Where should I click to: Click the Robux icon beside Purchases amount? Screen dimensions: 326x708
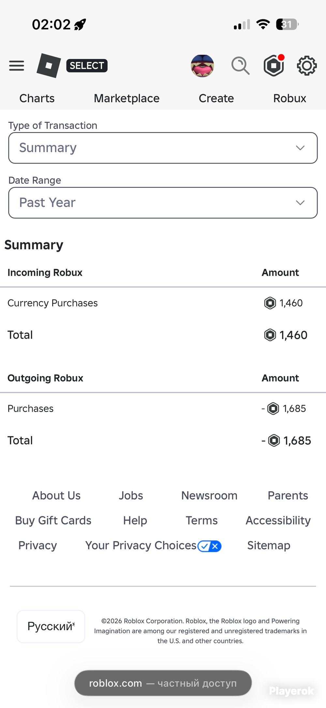(x=273, y=409)
